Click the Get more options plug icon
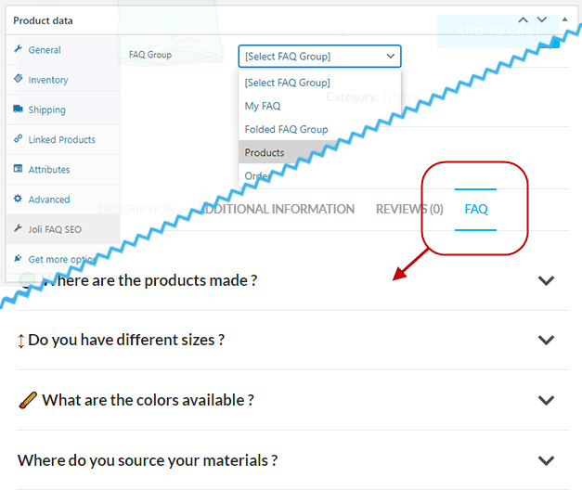Image resolution: width=582 pixels, height=503 pixels. pyautogui.click(x=19, y=258)
